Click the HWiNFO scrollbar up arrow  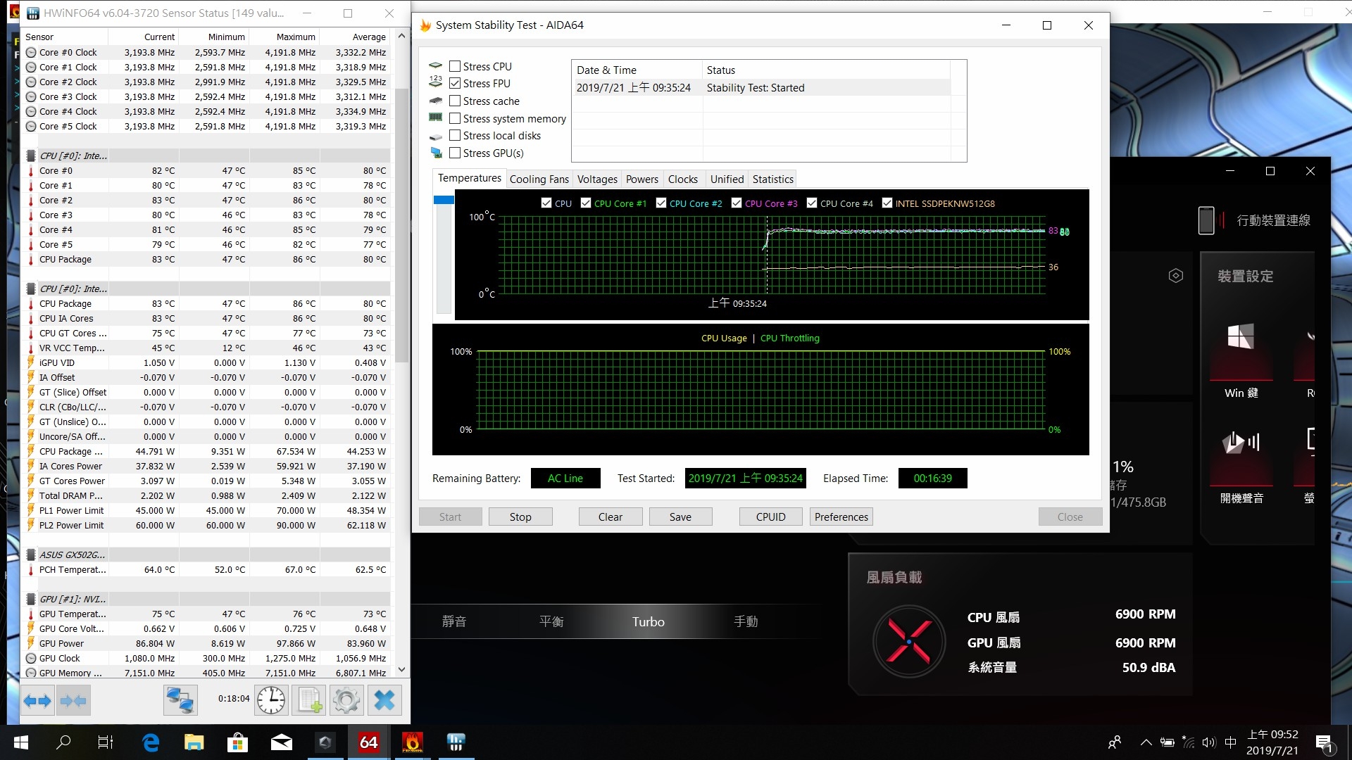(x=401, y=36)
